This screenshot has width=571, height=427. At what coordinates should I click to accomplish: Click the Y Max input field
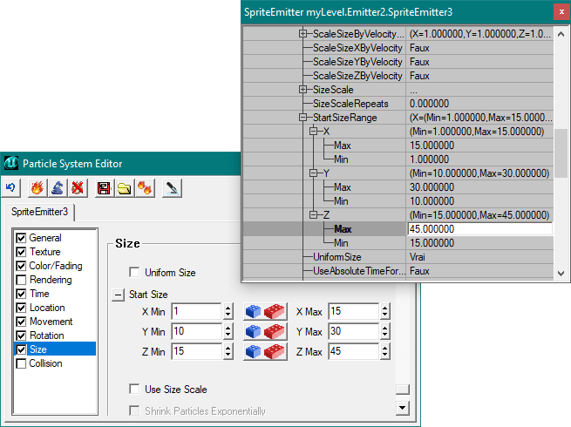353,331
